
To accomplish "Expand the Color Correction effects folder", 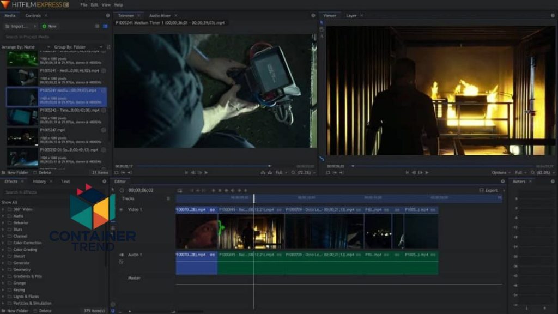I will click(3, 243).
